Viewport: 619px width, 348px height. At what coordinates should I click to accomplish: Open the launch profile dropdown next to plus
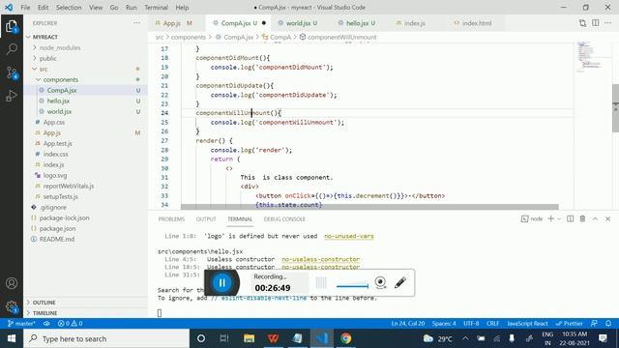coord(559,218)
